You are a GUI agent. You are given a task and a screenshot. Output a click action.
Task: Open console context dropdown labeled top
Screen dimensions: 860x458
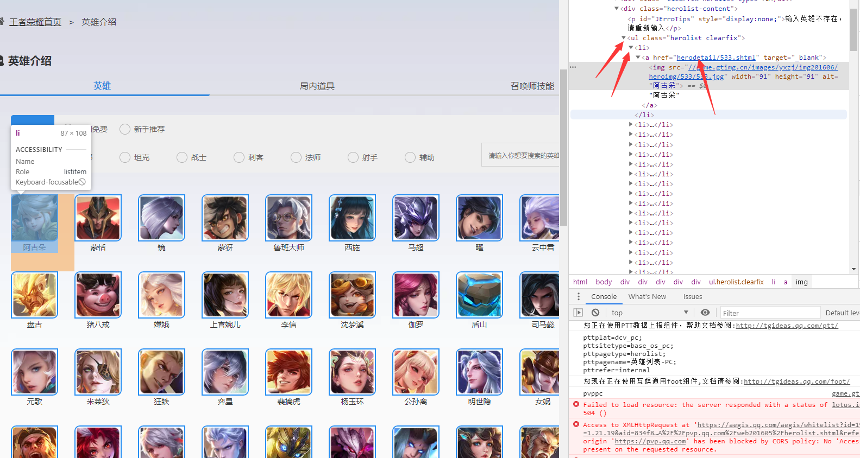(x=650, y=313)
